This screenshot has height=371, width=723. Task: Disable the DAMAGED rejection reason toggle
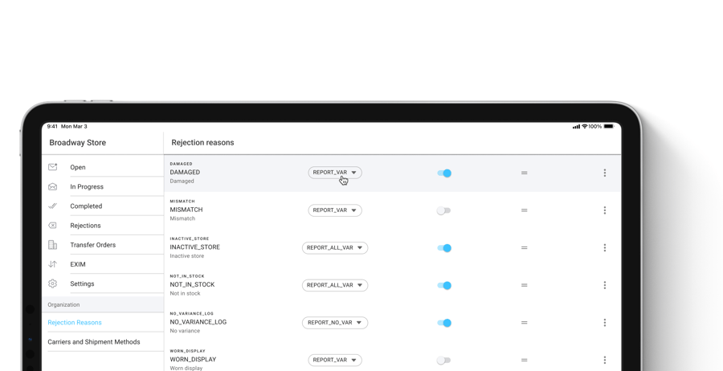[444, 173]
